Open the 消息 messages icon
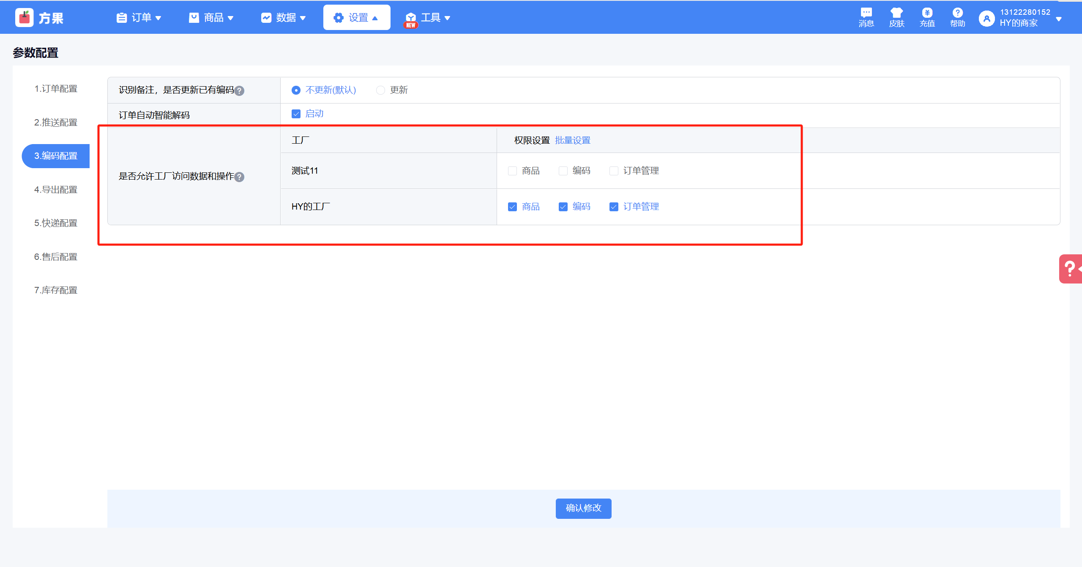The image size is (1082, 567). coord(866,13)
